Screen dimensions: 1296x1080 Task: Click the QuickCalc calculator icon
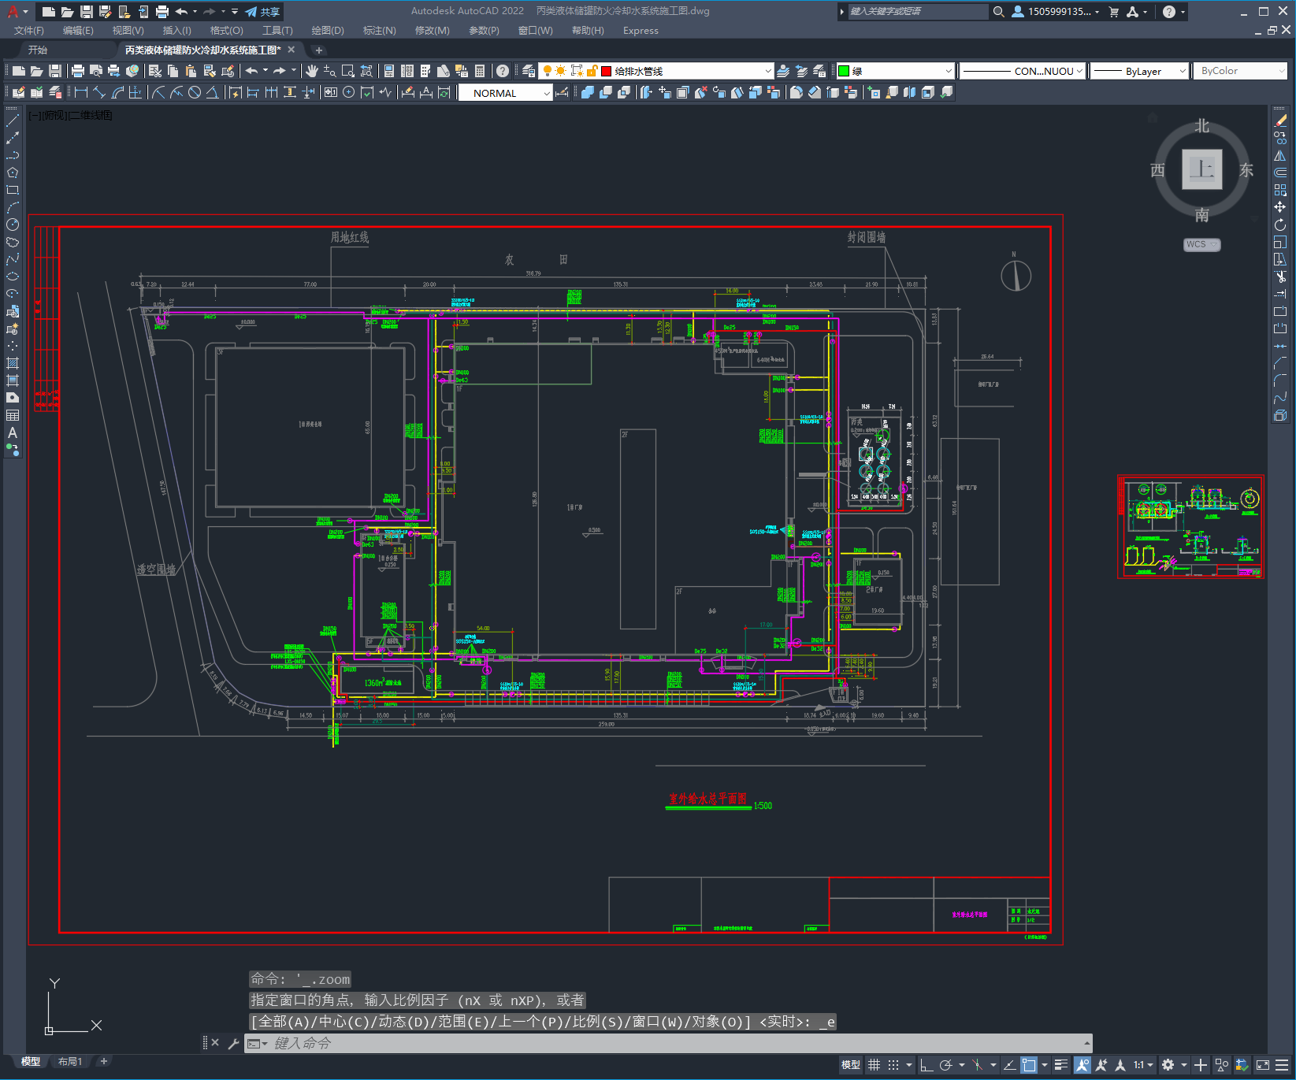tap(480, 71)
